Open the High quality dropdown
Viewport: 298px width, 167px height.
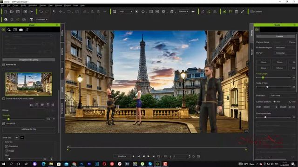point(125,12)
